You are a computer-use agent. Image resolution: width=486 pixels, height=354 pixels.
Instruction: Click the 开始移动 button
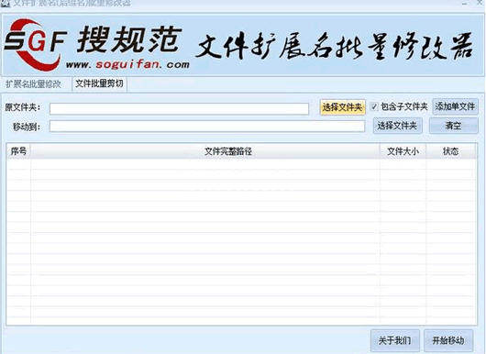point(448,340)
